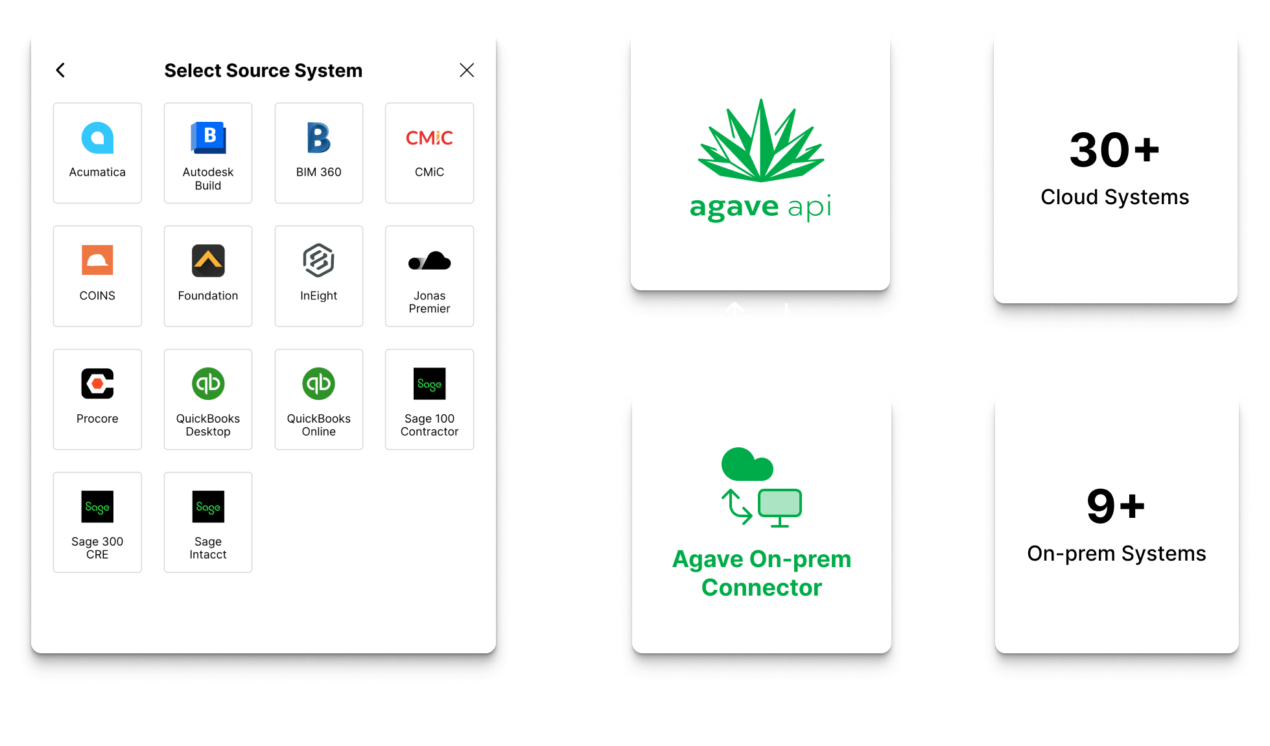
Task: Select Sage Intacct source system
Action: 208,522
